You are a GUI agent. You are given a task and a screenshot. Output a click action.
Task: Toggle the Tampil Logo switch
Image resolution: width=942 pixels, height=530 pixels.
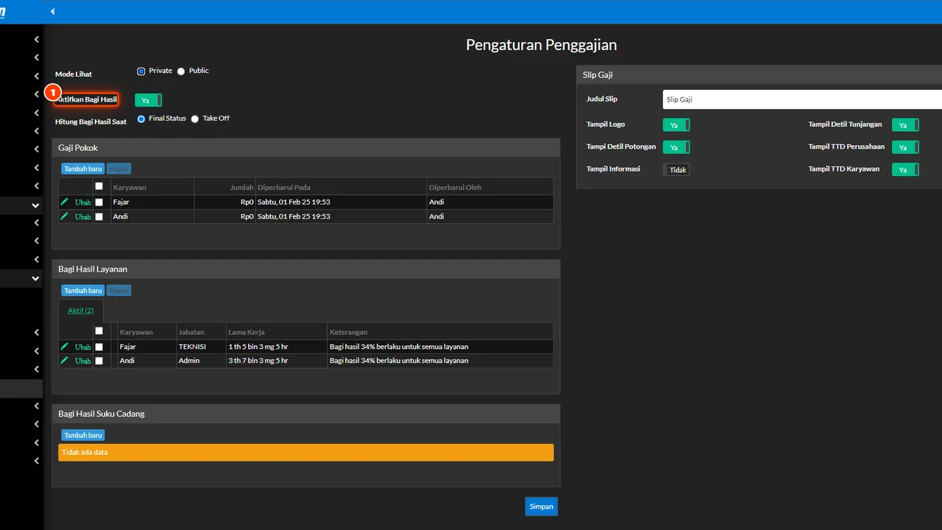pos(676,125)
